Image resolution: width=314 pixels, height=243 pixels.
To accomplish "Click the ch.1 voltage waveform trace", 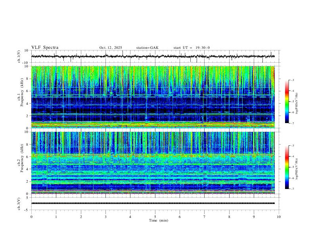I will pos(153,56).
